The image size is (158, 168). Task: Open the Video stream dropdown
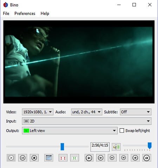click(38, 112)
